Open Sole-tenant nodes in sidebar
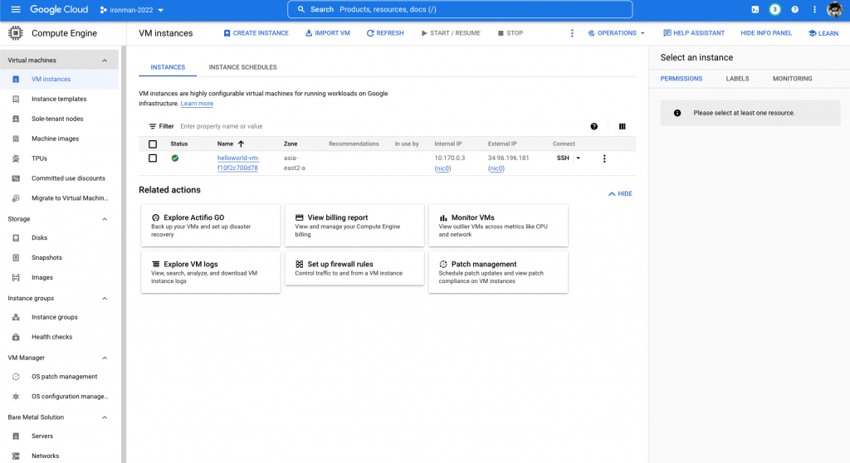The width and height of the screenshot is (850, 463). click(x=59, y=119)
